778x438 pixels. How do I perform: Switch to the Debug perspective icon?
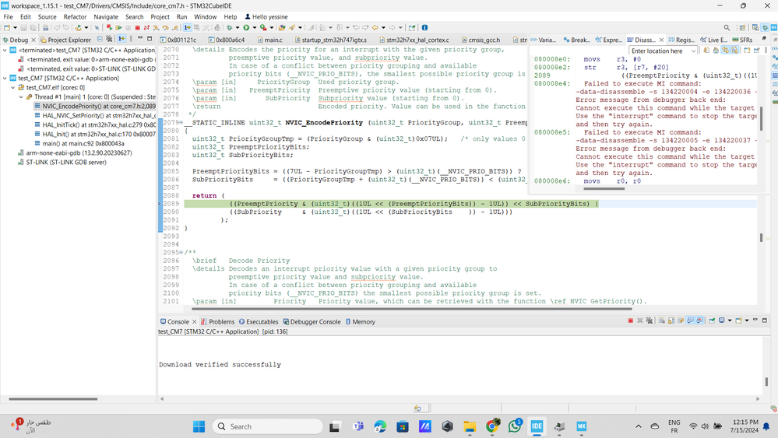[x=765, y=28]
